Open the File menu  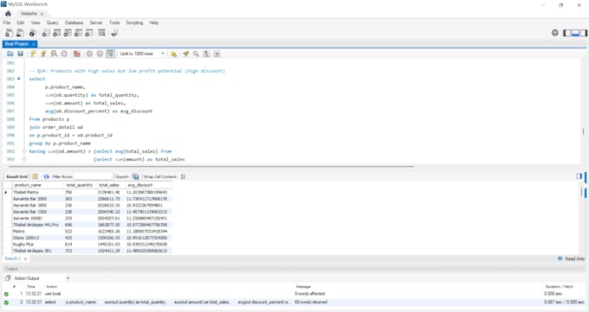click(7, 22)
